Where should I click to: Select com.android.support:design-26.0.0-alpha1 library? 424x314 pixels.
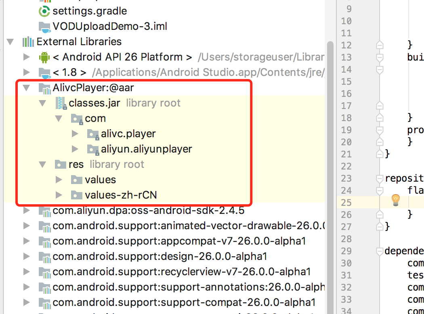[160, 256]
